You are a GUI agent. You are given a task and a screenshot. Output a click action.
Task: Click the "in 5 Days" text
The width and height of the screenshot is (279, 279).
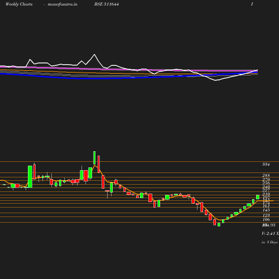(270, 242)
